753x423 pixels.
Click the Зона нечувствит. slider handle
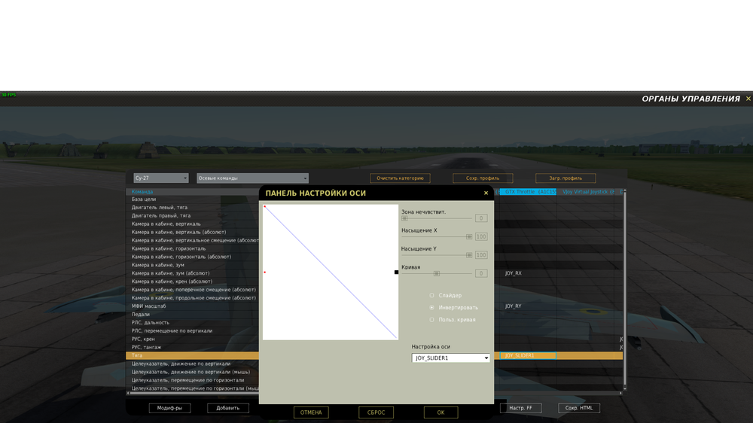(x=404, y=218)
